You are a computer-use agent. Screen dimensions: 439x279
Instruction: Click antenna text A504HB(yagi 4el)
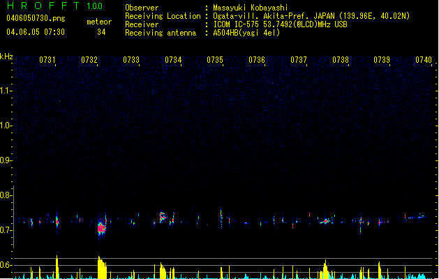pos(246,33)
